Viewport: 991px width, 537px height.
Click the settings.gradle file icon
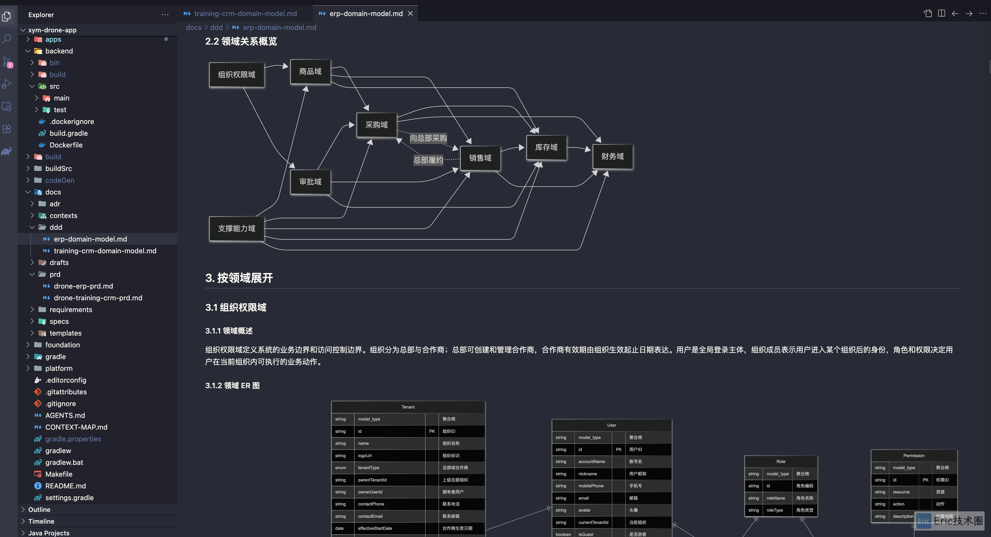click(38, 498)
